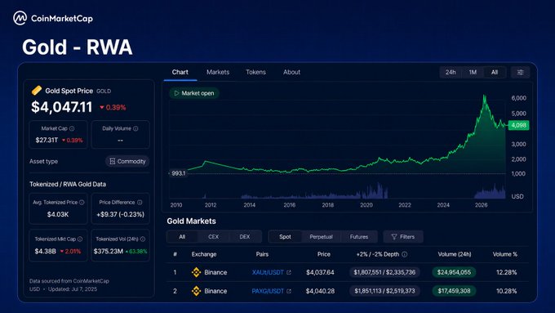The width and height of the screenshot is (555, 313).
Task: Click the Market open status badge
Action: coord(194,93)
